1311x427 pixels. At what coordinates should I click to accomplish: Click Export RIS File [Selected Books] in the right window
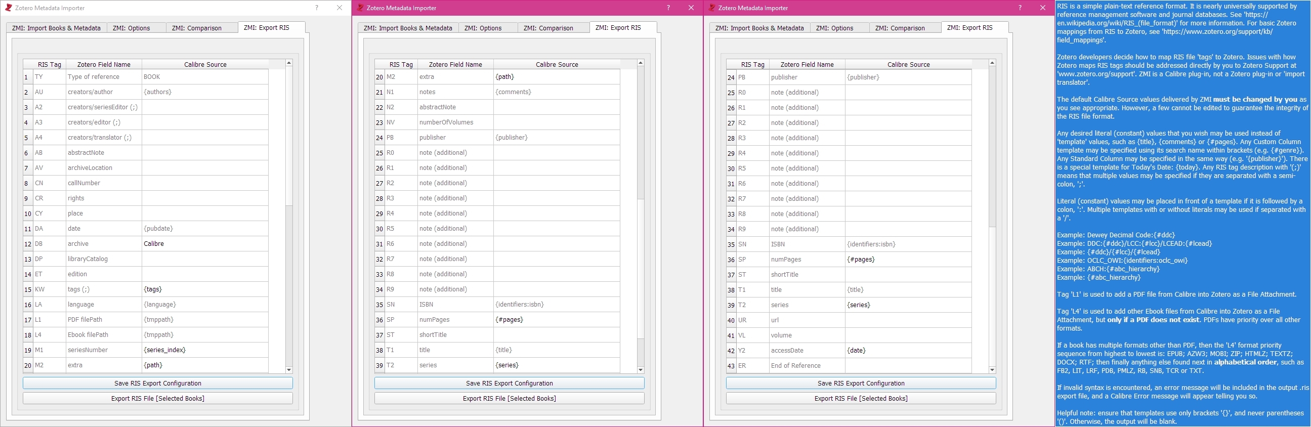[861, 398]
